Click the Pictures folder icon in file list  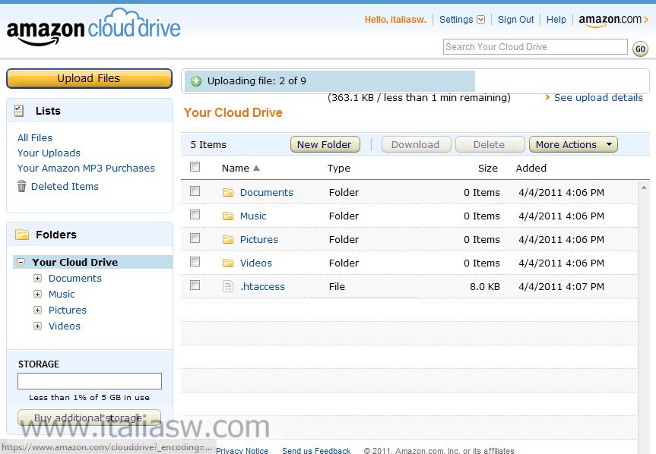(228, 239)
